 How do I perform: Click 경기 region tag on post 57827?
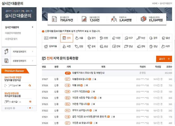click(68, 79)
